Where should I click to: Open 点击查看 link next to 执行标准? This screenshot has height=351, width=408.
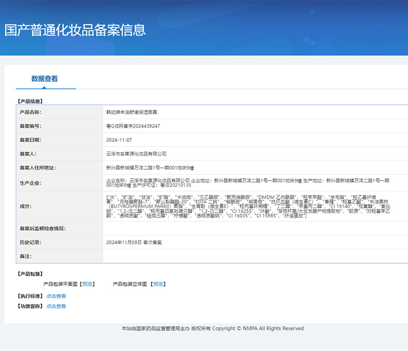coord(56,296)
